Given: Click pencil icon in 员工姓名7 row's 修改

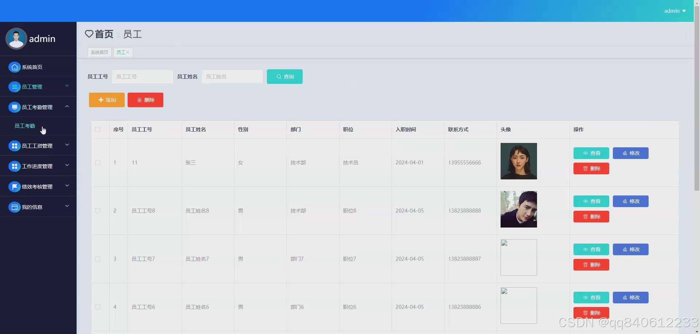Looking at the screenshot, I should (625, 249).
